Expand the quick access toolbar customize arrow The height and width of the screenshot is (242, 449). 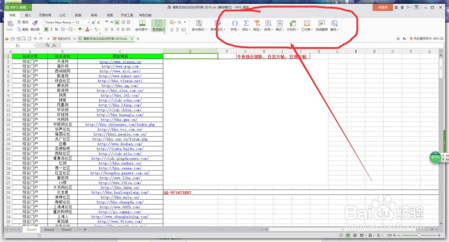click(48, 39)
